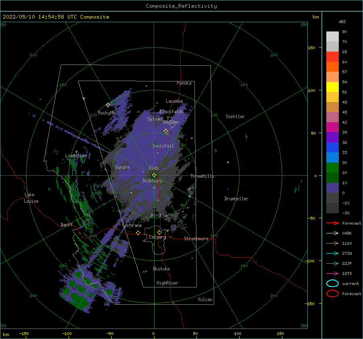Click the Airdrie town label
Image resolution: width=363 pixels, height=339 pixels.
tap(159, 215)
